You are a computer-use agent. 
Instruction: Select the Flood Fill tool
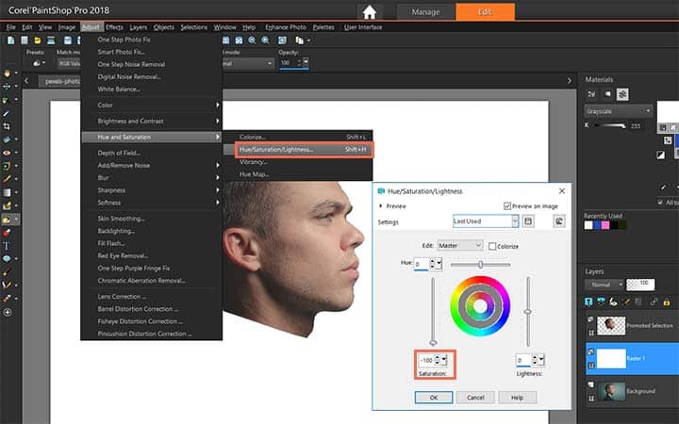tap(7, 220)
